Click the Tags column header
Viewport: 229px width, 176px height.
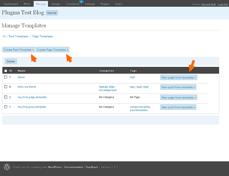[133, 71]
